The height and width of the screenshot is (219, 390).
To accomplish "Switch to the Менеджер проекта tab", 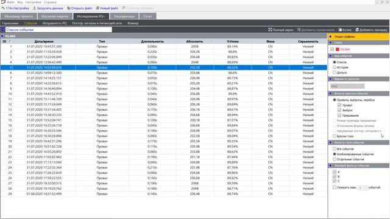I will (x=19, y=16).
